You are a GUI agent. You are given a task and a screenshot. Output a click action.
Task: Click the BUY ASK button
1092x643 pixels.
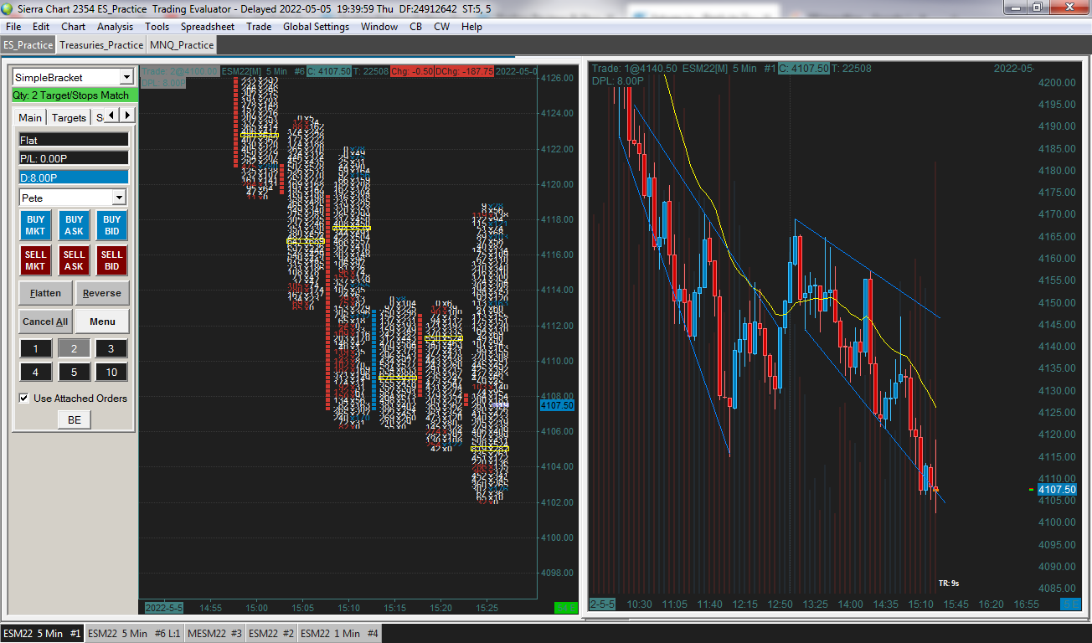click(74, 226)
